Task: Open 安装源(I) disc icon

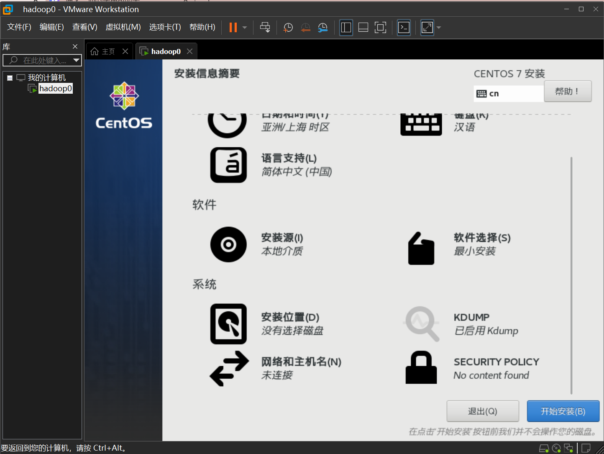Action: [228, 244]
